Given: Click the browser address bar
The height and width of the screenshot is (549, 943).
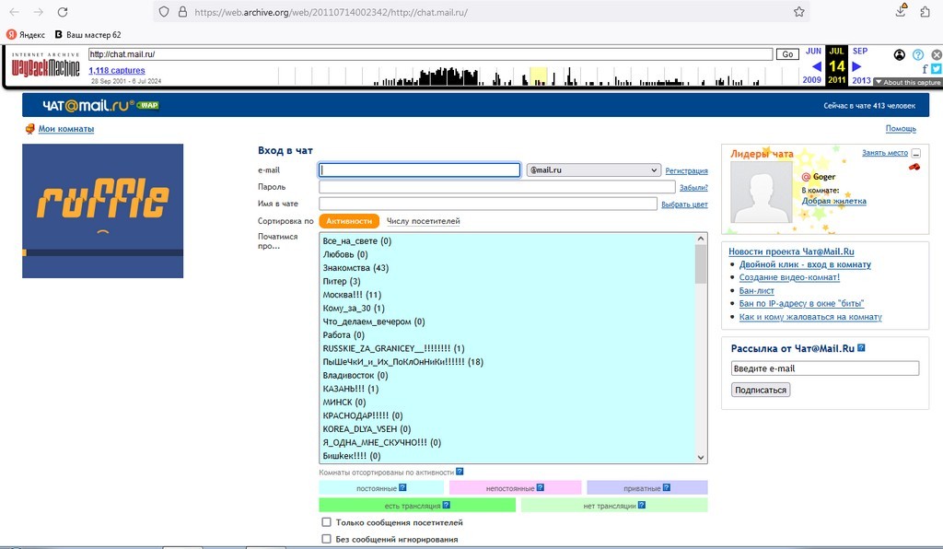Looking at the screenshot, I should [481, 12].
